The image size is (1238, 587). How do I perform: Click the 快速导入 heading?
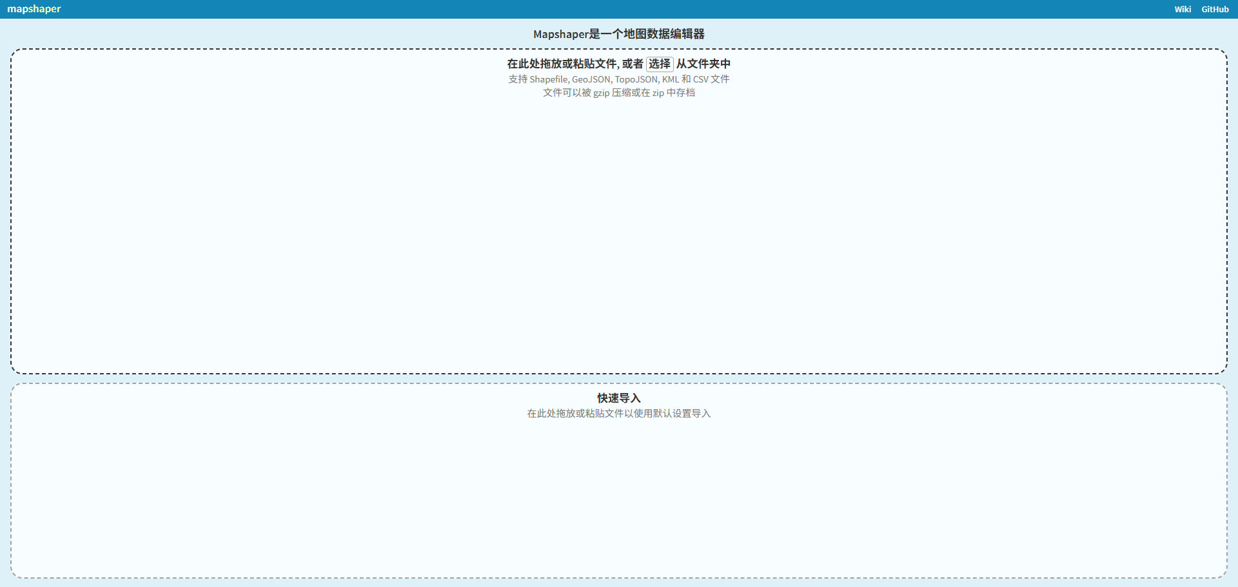point(618,398)
